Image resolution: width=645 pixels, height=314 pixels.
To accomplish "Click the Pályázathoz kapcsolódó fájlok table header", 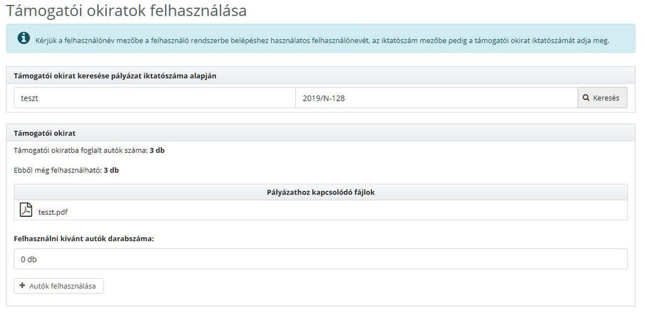I will click(x=321, y=192).
